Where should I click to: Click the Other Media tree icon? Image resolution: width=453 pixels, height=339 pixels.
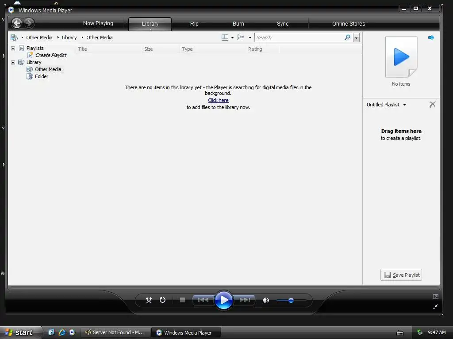click(30, 69)
